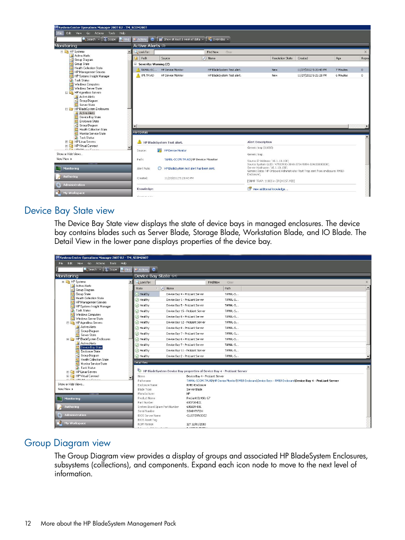Screen dimensions: 405x540
Task: Open HP BladeSystem test alert has been sent link
Action: (189, 168)
